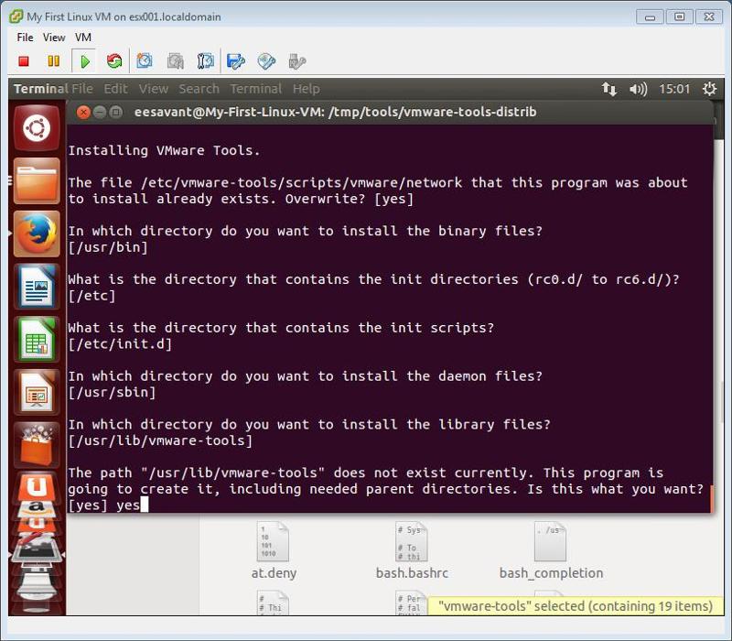Maximize the terminal window

click(116, 112)
